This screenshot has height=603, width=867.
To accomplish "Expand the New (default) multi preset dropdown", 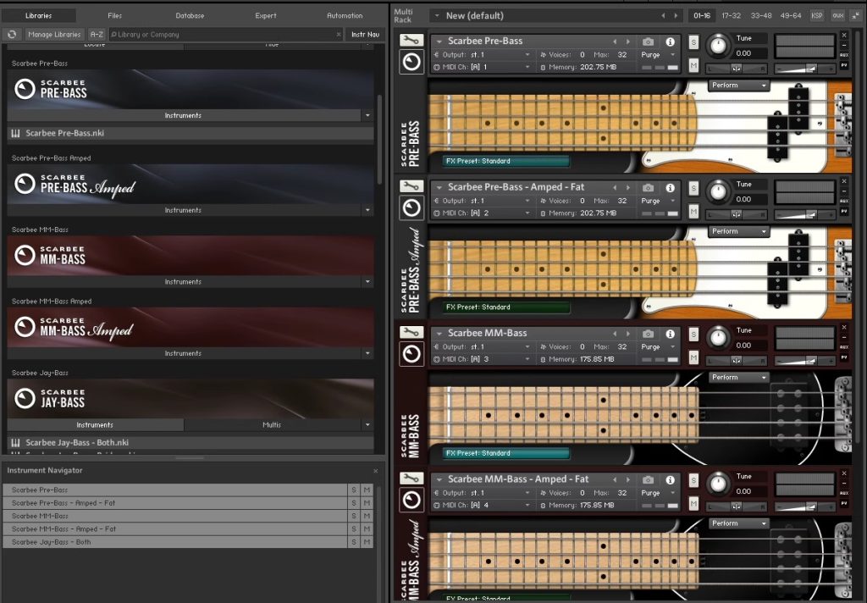I will pyautogui.click(x=438, y=15).
